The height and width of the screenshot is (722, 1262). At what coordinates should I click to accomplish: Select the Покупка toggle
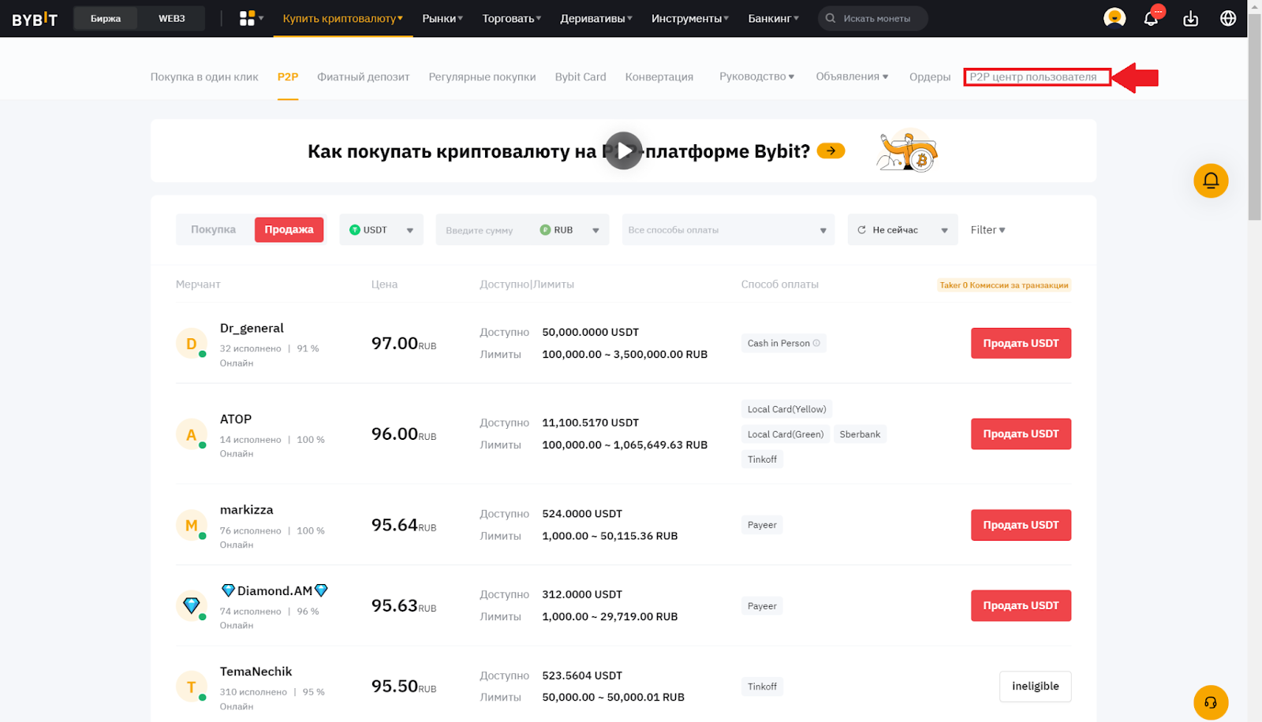pos(213,229)
